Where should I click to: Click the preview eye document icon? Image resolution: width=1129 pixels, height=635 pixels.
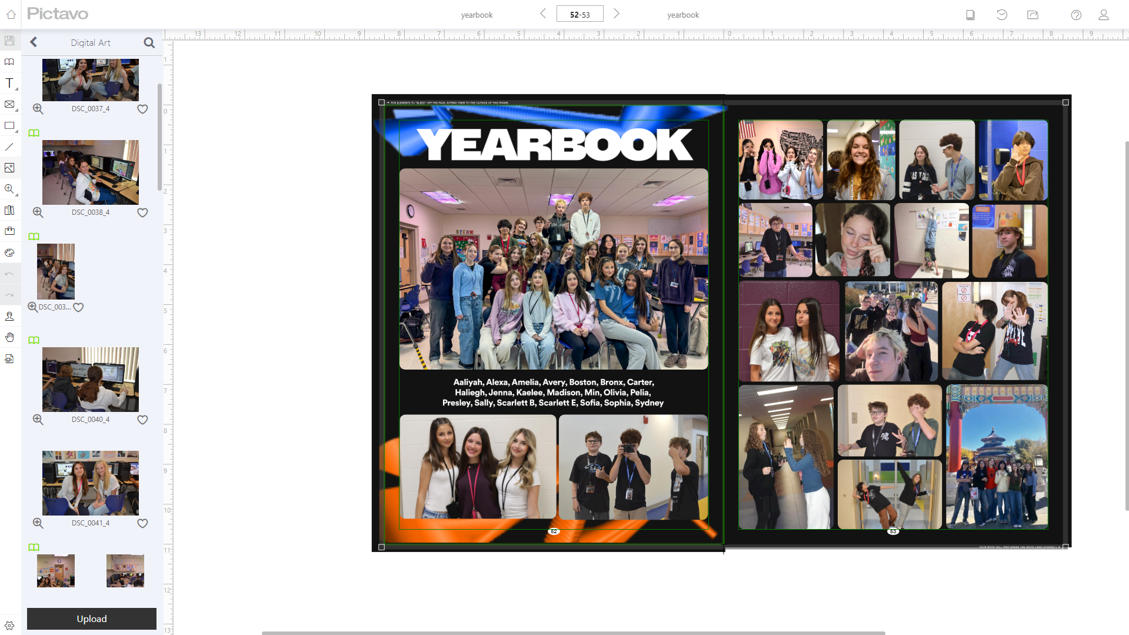tap(9, 358)
